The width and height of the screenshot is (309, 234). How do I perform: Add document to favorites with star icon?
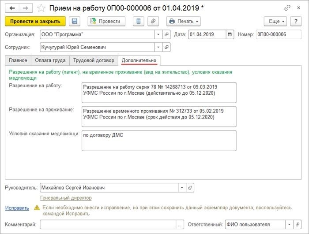click(x=41, y=8)
